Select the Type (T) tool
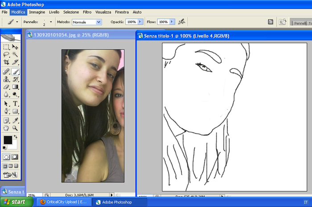This screenshot has height=207, width=312. pos(15,104)
